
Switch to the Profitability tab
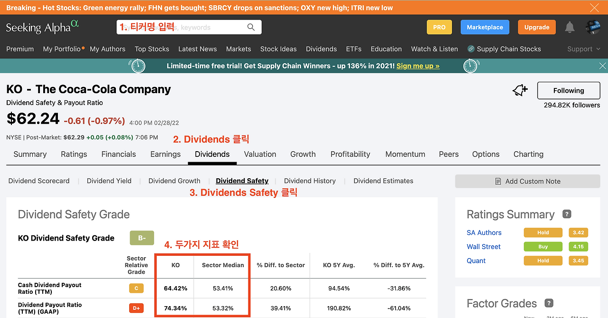[x=351, y=154]
